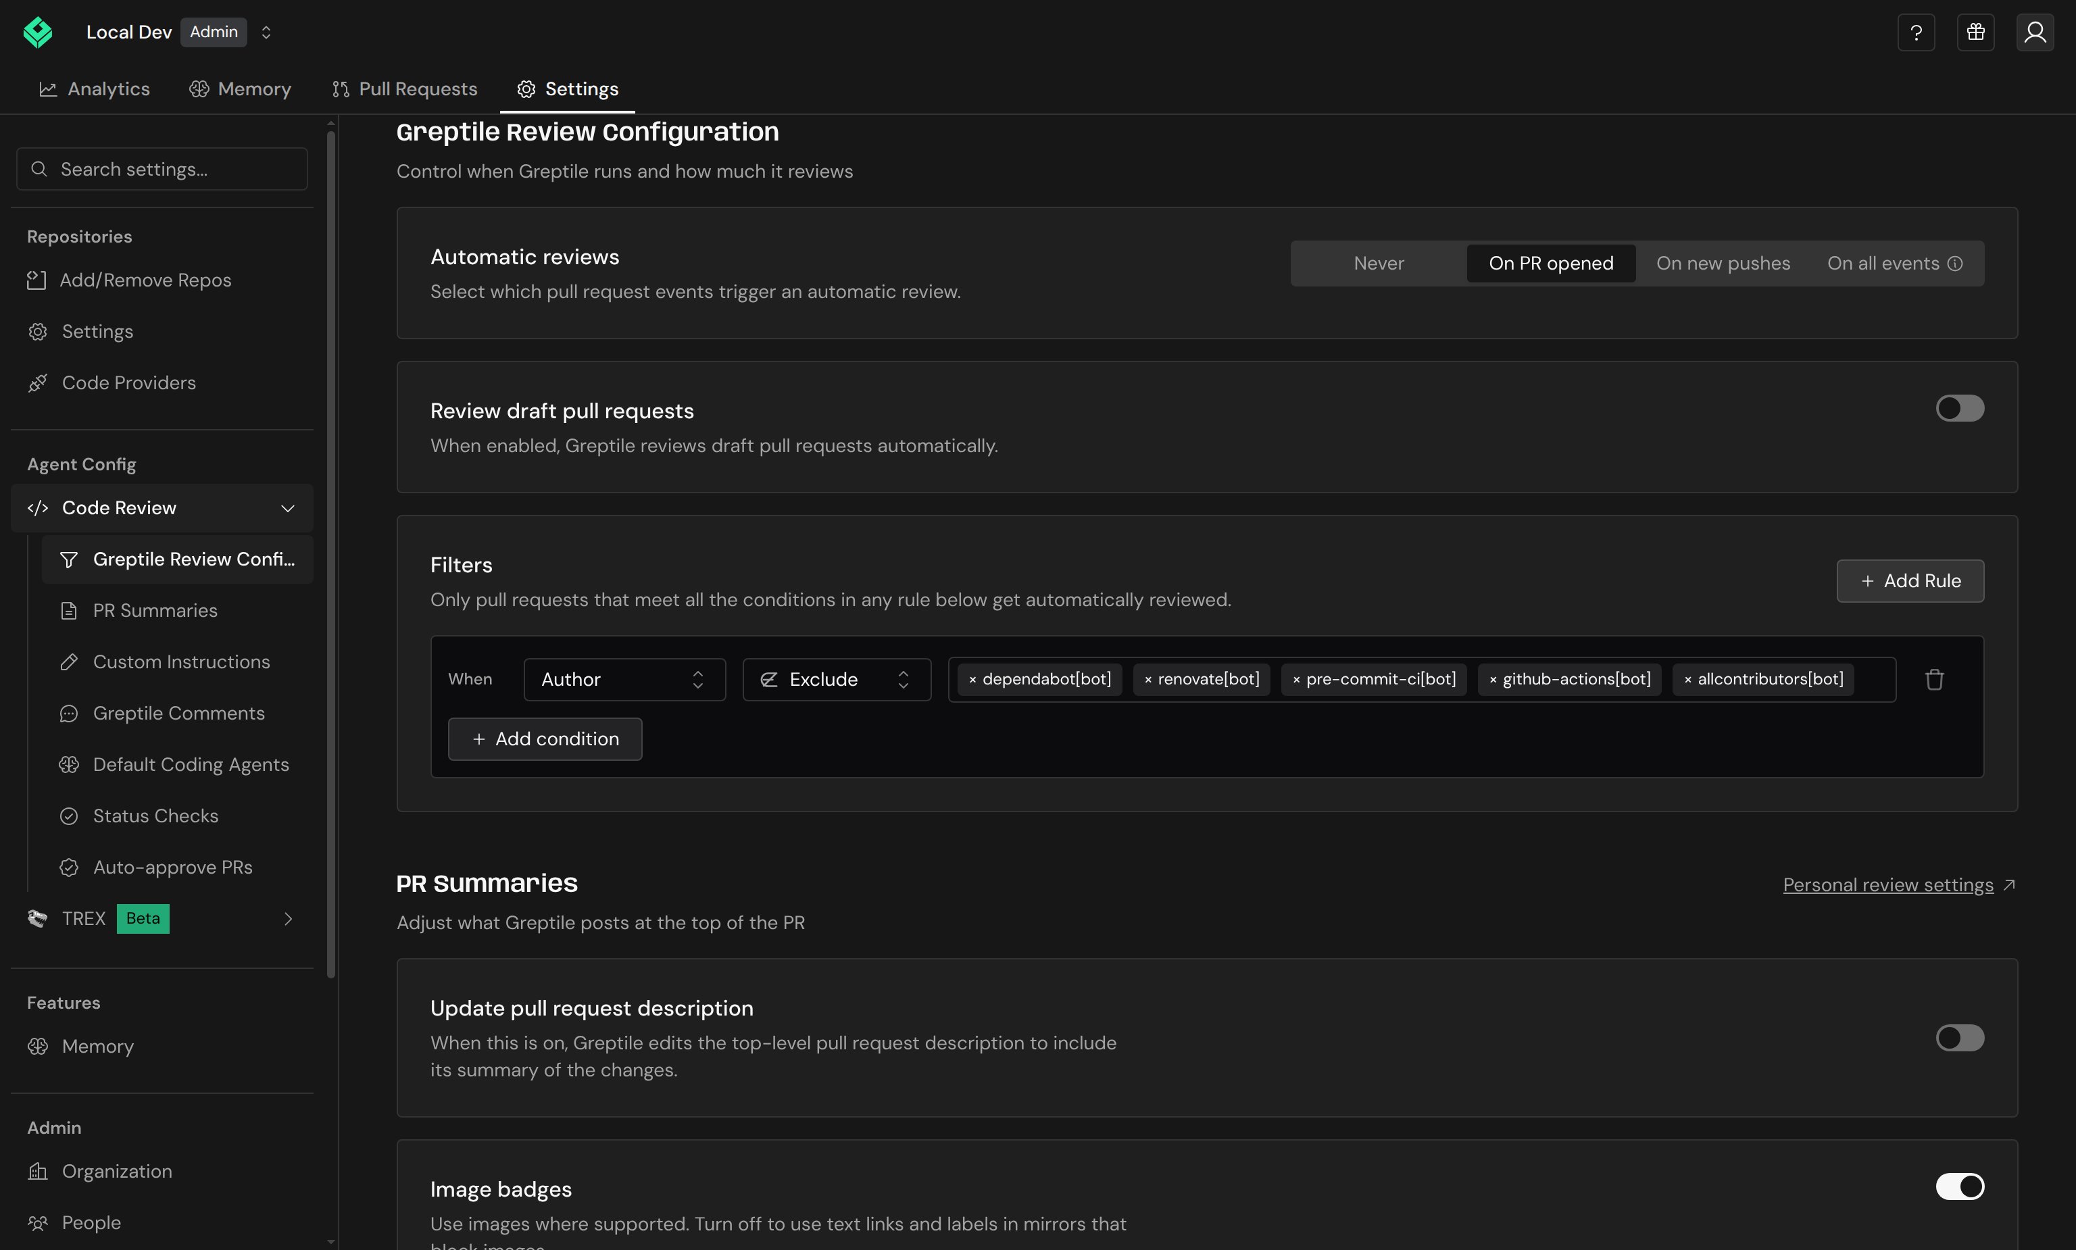Focus the Search settings input field

[x=162, y=170]
